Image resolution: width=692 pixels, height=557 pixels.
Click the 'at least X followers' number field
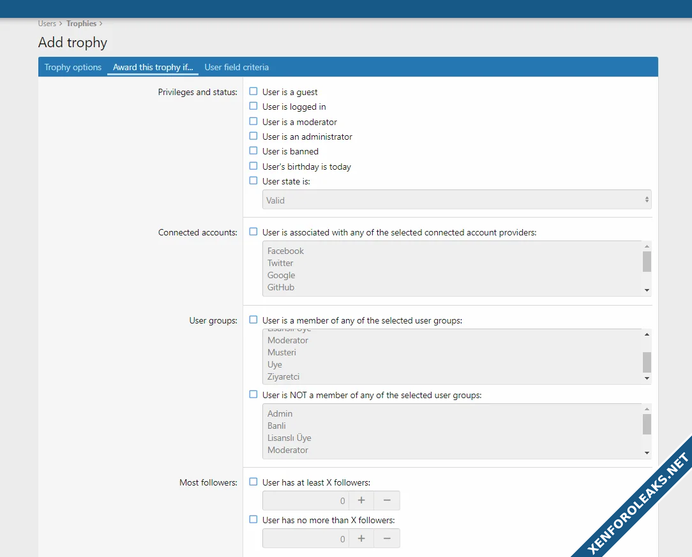tap(305, 501)
